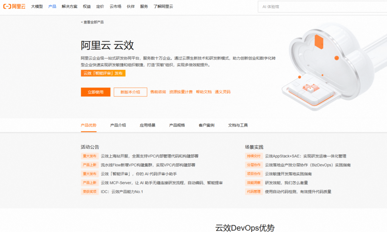Image resolution: width=387 pixels, height=232 pixels.
Task: Select the "持续交付" scenario tag badge
Action: (254, 156)
